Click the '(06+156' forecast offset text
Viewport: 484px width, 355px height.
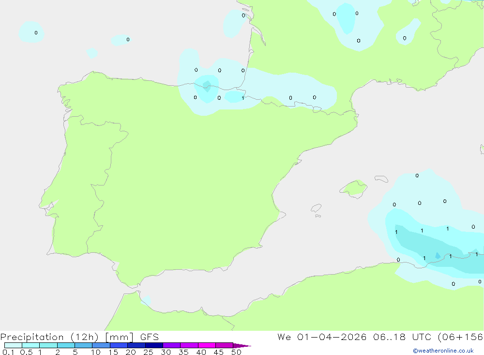pos(461,337)
